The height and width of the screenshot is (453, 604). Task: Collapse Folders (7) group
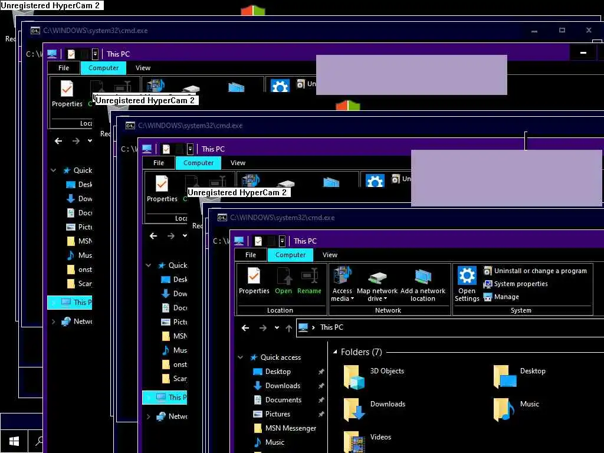click(x=335, y=352)
